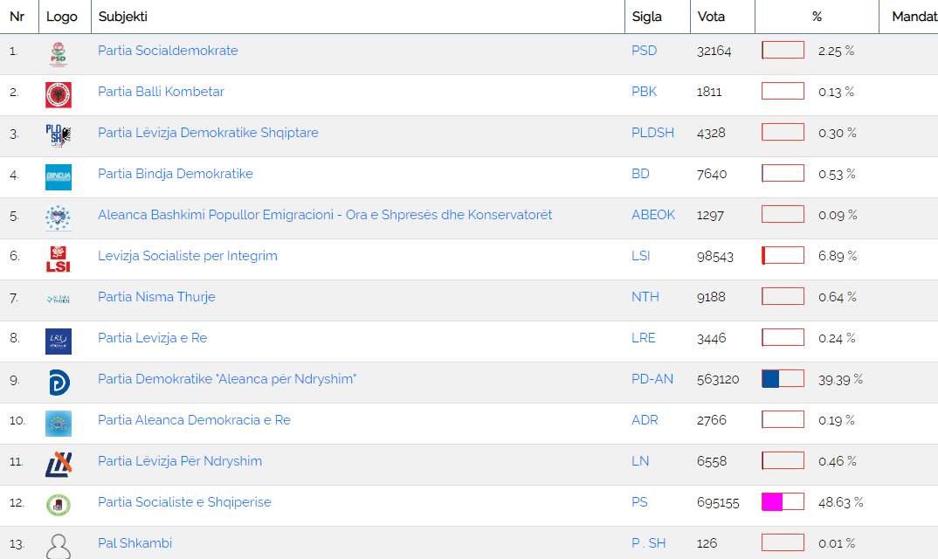
Task: Click Pal Shkambi's person avatar icon
Action: point(59,546)
